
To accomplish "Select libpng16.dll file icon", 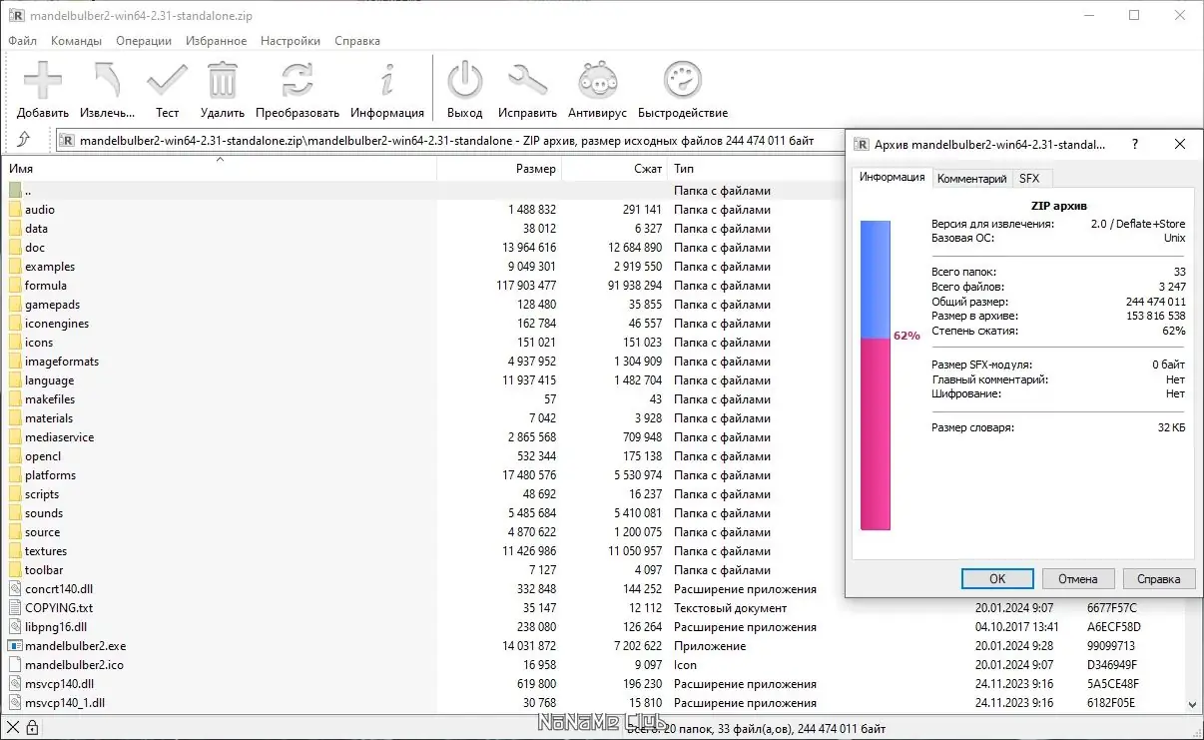I will pos(15,627).
